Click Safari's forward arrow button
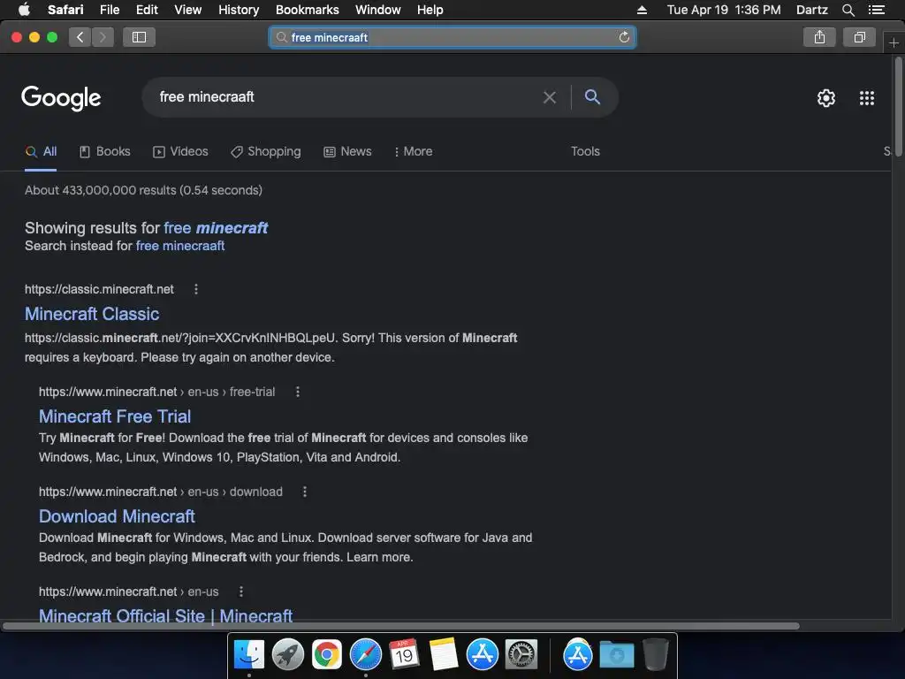 click(x=103, y=37)
